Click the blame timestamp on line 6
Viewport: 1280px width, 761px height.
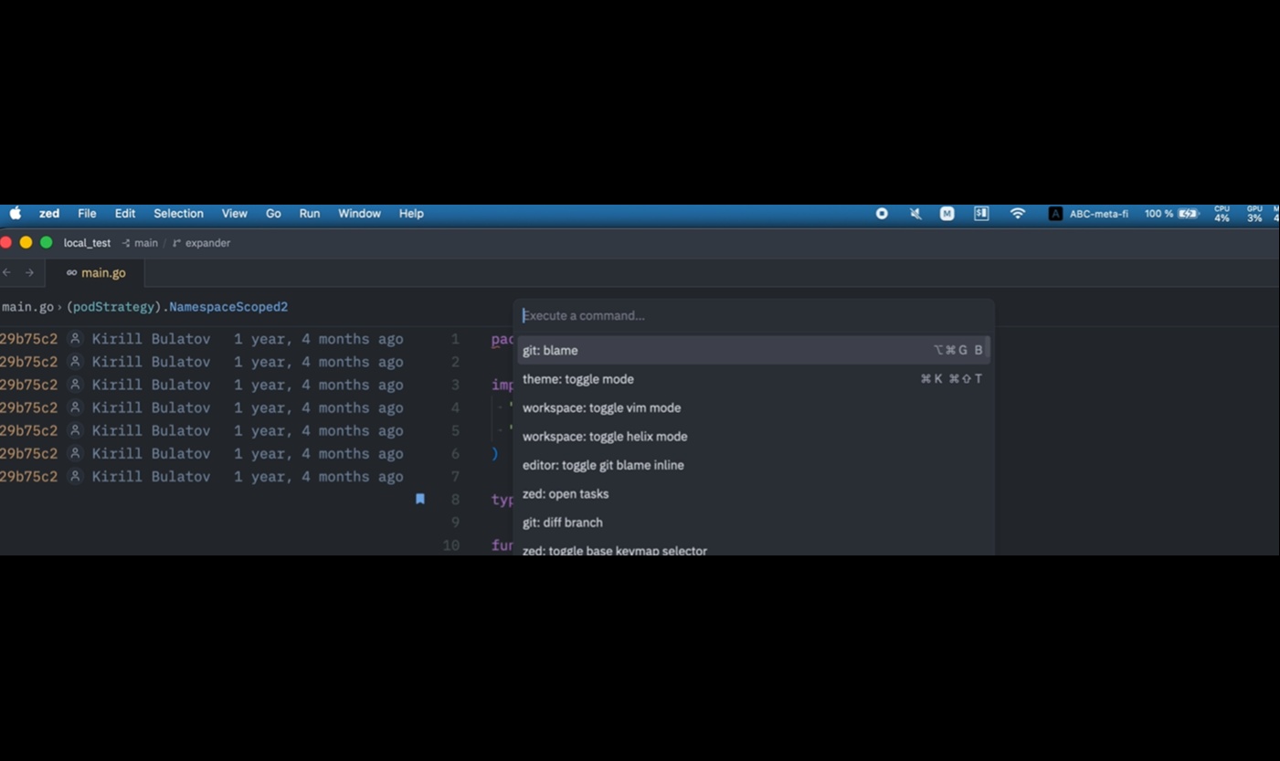pos(318,453)
